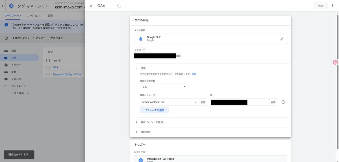Open Microsoft Clarity - Official tag link
Screen dimensions: 339x162
68,75
